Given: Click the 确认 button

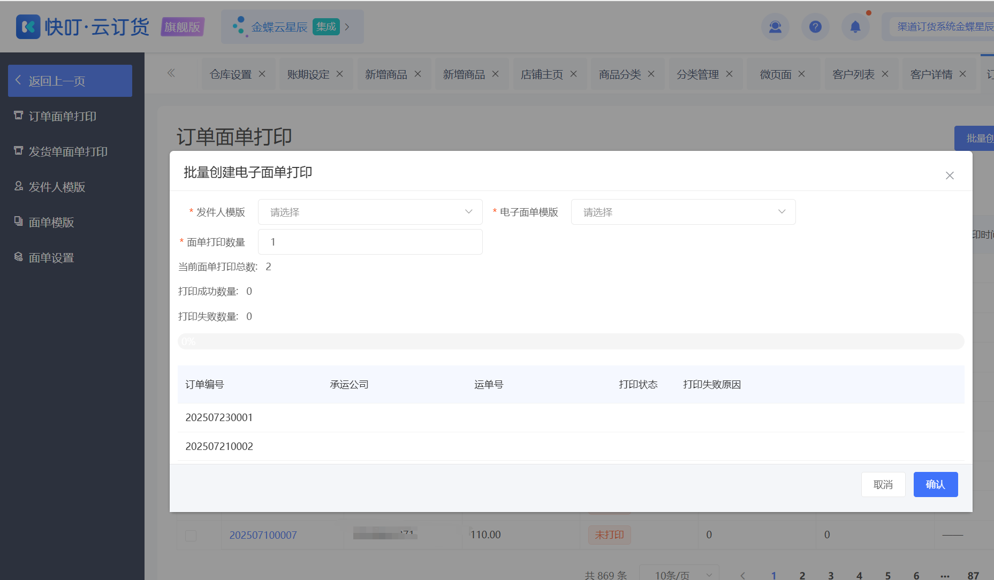Looking at the screenshot, I should tap(936, 484).
